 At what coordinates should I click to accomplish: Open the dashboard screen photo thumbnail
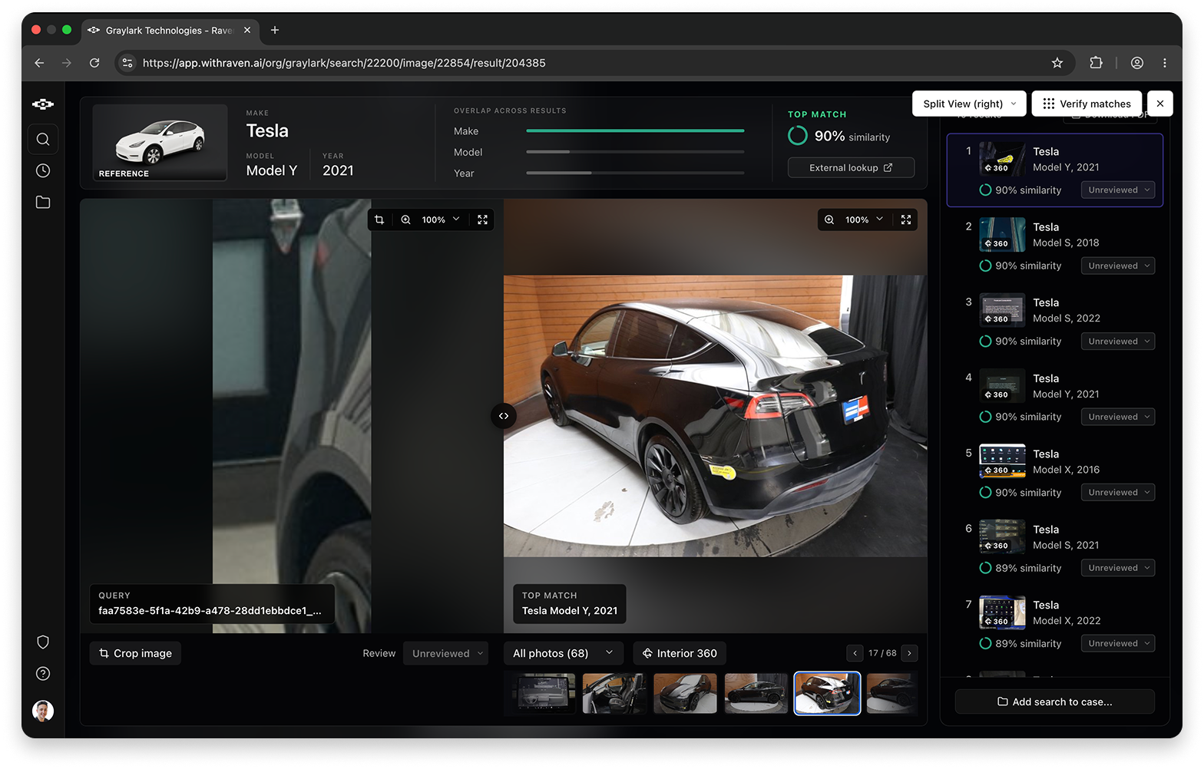544,693
